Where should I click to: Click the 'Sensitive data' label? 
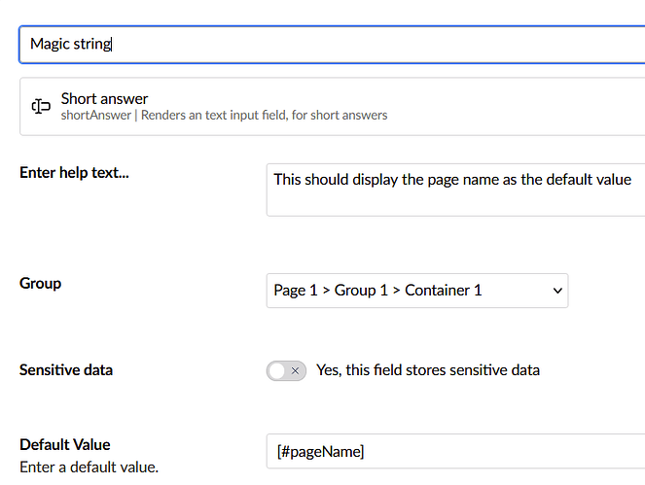pos(66,370)
